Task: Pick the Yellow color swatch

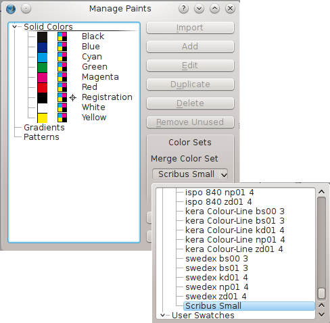Action: pos(42,118)
